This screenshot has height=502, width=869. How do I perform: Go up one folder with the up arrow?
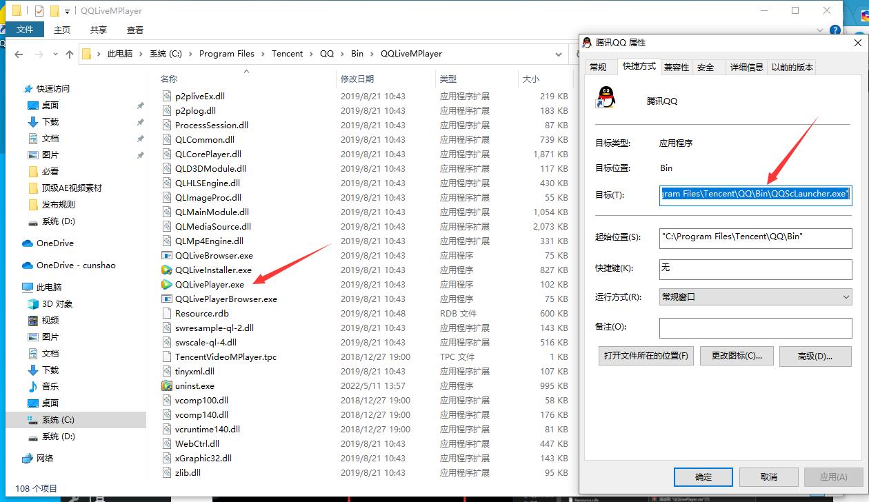tap(69, 54)
